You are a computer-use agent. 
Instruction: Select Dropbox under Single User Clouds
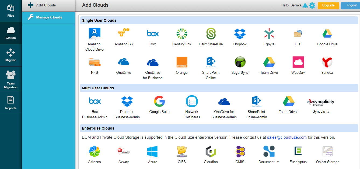pyautogui.click(x=240, y=34)
